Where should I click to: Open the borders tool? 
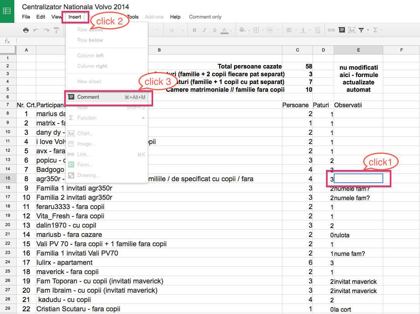tap(256, 30)
